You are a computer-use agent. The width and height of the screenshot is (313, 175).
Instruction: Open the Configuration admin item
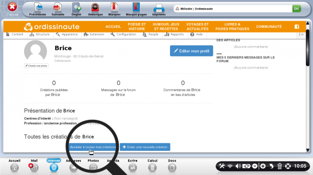coord(123,35)
